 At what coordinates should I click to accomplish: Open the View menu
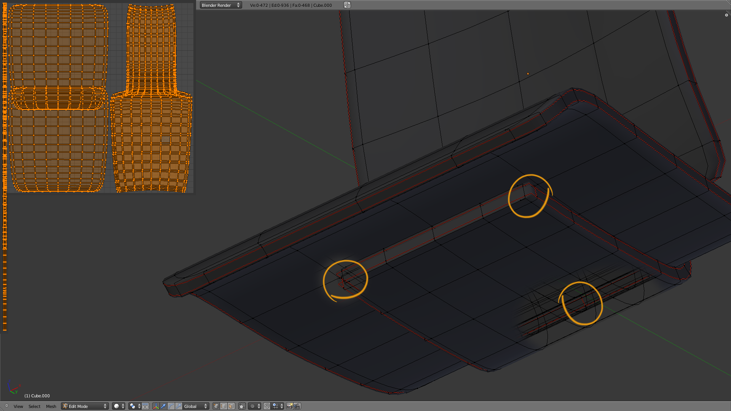click(18, 406)
